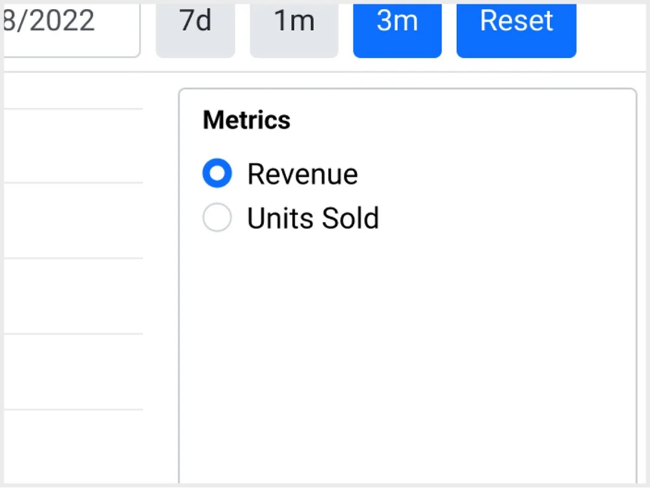Screen dimensions: 650x488
Task: Click the Metrics heading text
Action: tap(246, 120)
